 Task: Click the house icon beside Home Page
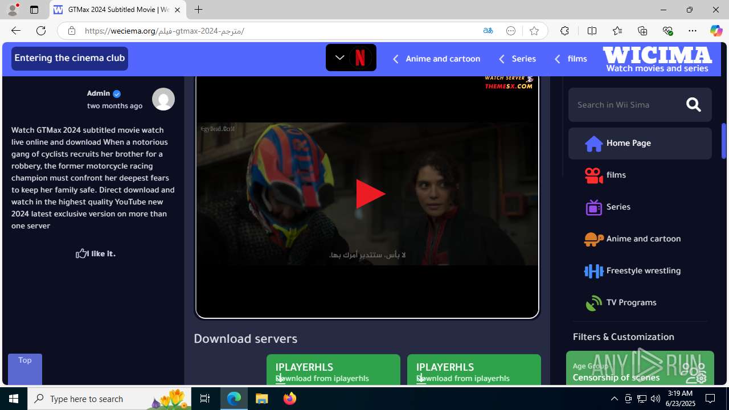point(593,143)
